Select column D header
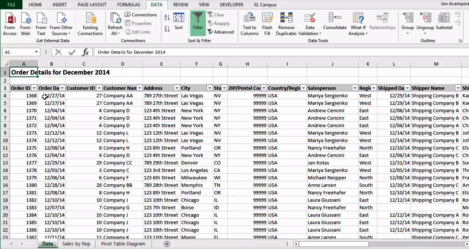 click(x=122, y=64)
